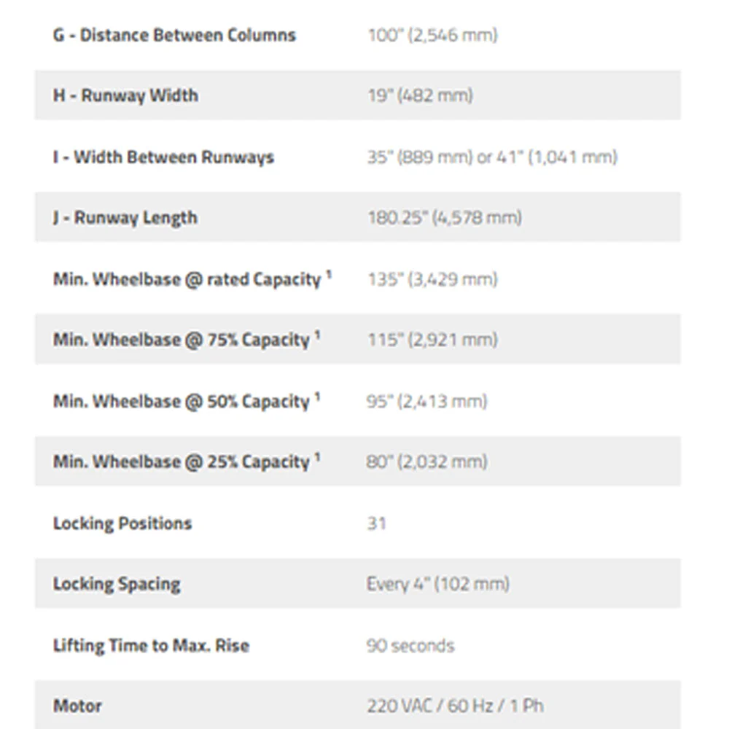Click 'Min. Wheelbase @ rated Capacity' label
Screen dimensions: 729x729
coord(187,279)
